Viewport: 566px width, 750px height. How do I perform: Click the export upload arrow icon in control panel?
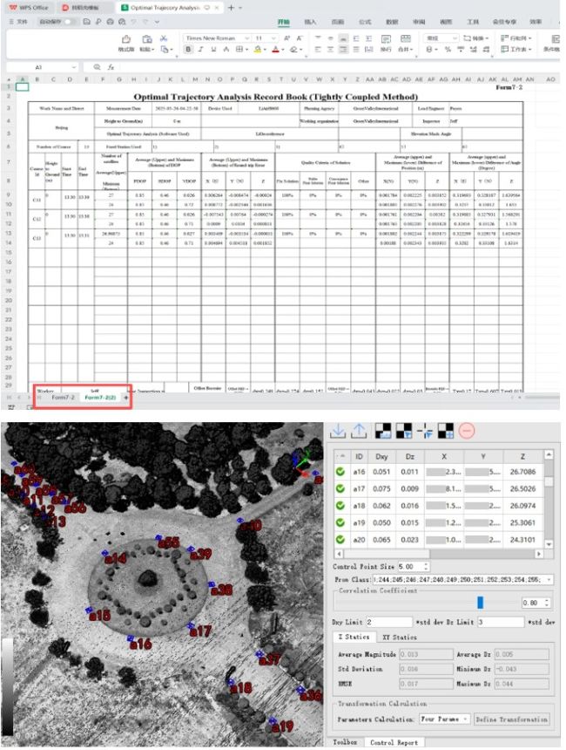point(358,431)
